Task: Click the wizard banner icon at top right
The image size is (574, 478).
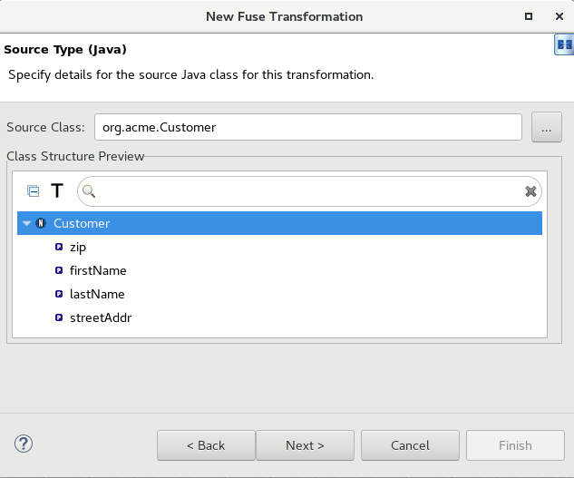Action: coord(562,45)
